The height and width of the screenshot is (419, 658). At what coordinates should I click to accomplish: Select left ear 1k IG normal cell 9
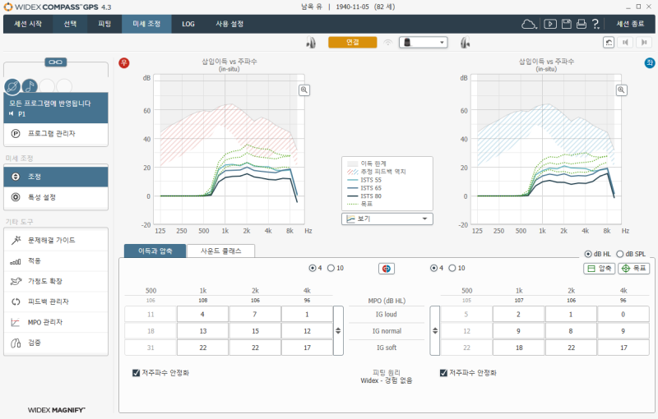point(519,331)
